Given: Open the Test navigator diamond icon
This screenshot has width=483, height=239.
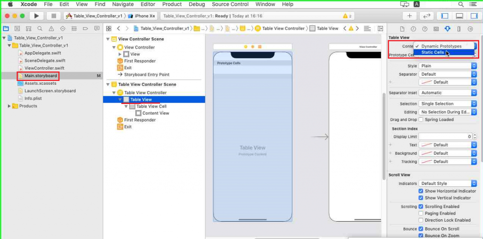Looking at the screenshot, I should [x=63, y=29].
